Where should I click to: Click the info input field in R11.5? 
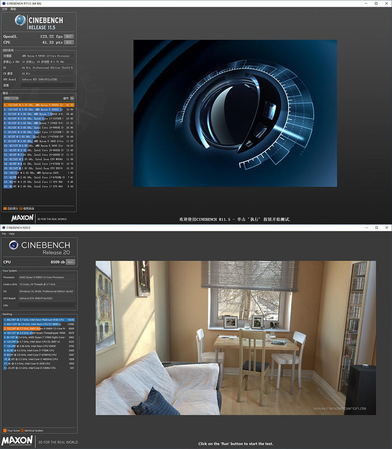(x=47, y=85)
